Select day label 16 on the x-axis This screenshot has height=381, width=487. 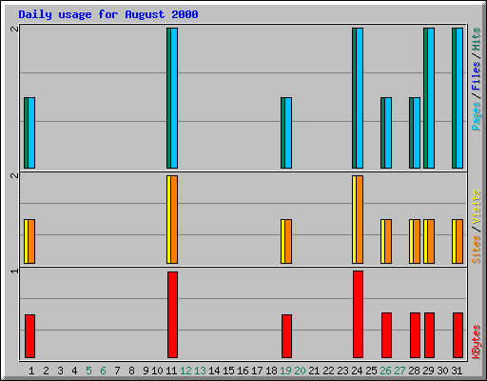[x=243, y=371]
